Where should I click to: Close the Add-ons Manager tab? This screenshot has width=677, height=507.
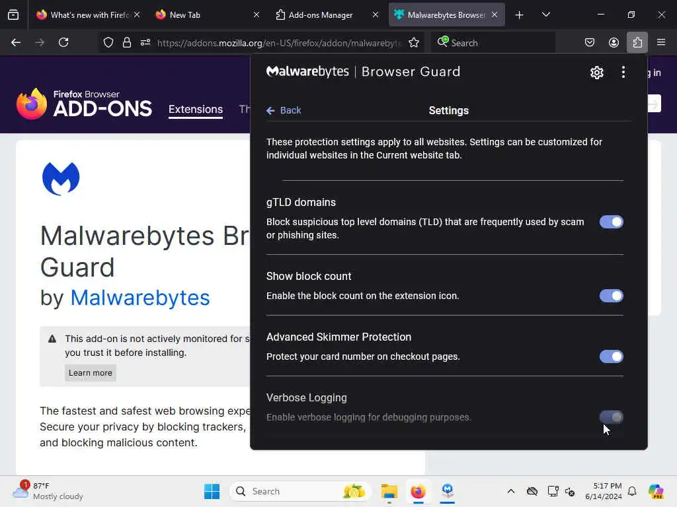(x=376, y=15)
